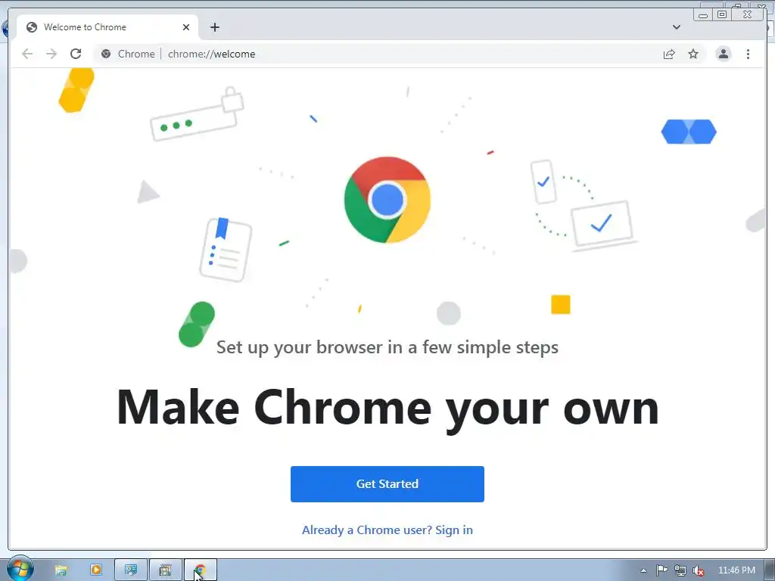Open a new tab with the plus button
Screen dimensions: 775x581
[x=214, y=27]
